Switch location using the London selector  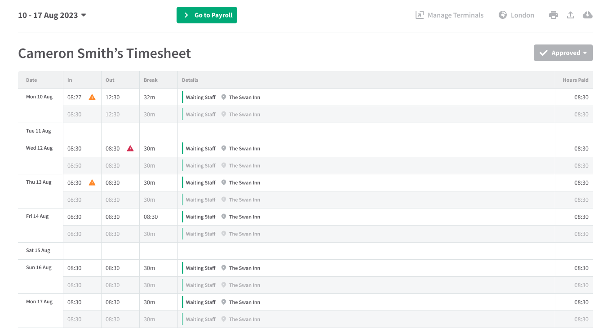click(522, 15)
